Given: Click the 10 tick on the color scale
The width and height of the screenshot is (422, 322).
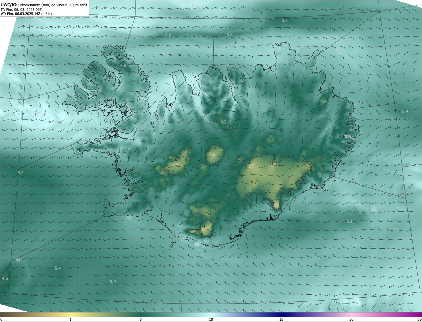Looking at the screenshot, I should [211, 319].
